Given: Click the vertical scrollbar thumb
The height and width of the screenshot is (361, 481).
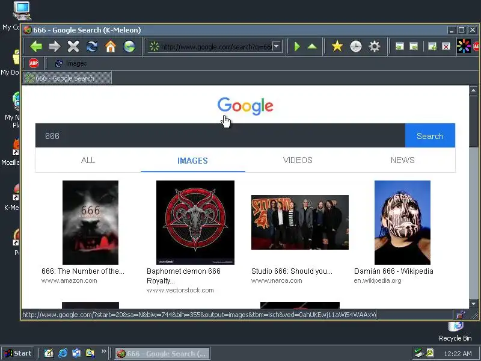Looking at the screenshot, I should coord(473,121).
